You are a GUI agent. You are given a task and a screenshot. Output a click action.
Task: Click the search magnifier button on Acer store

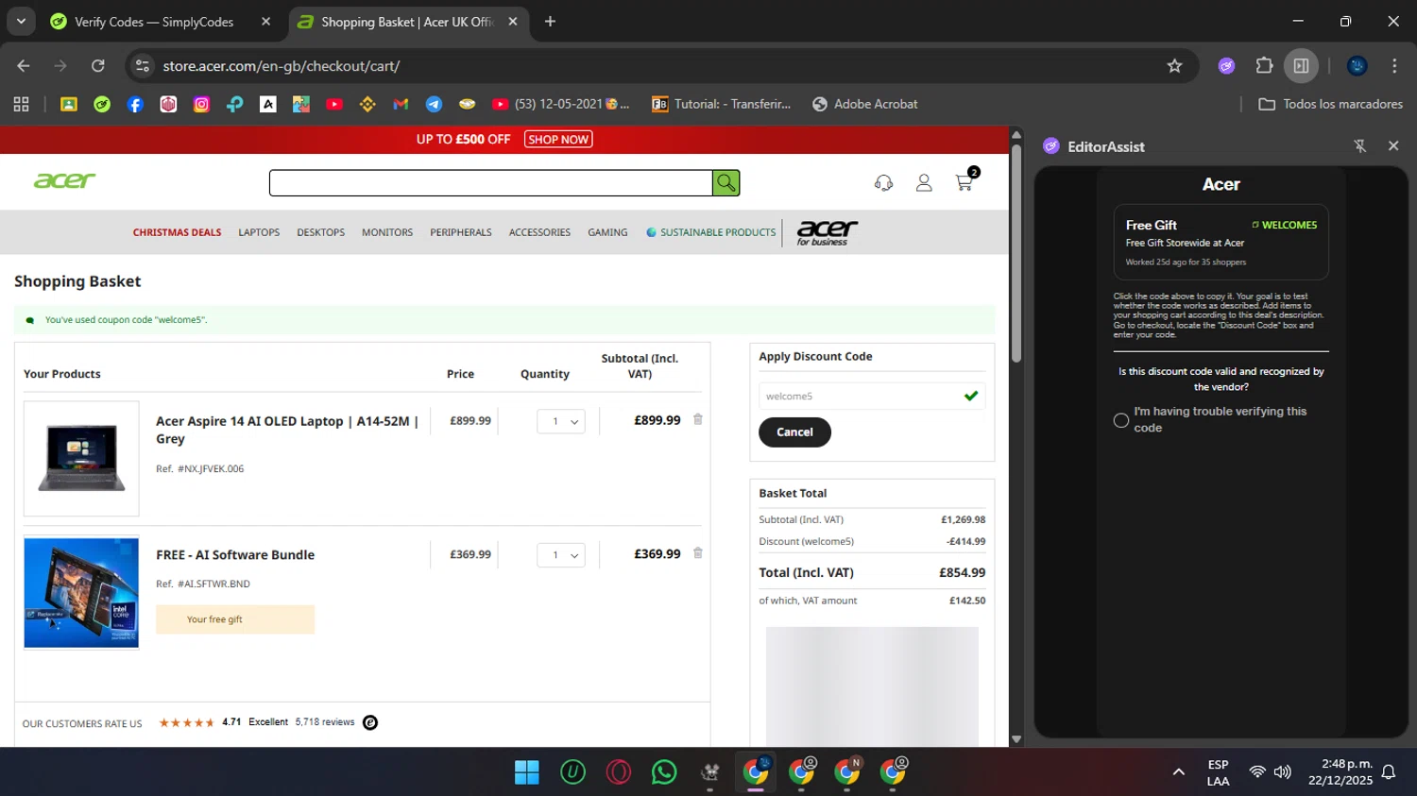click(x=726, y=182)
